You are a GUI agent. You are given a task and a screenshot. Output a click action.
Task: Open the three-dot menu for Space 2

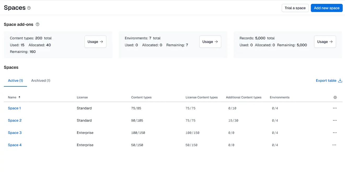[x=335, y=120]
